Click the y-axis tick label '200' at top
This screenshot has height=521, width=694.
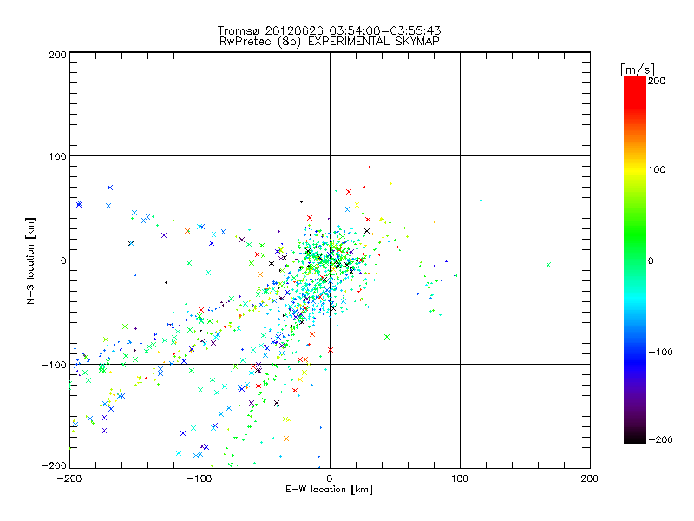tap(57, 55)
